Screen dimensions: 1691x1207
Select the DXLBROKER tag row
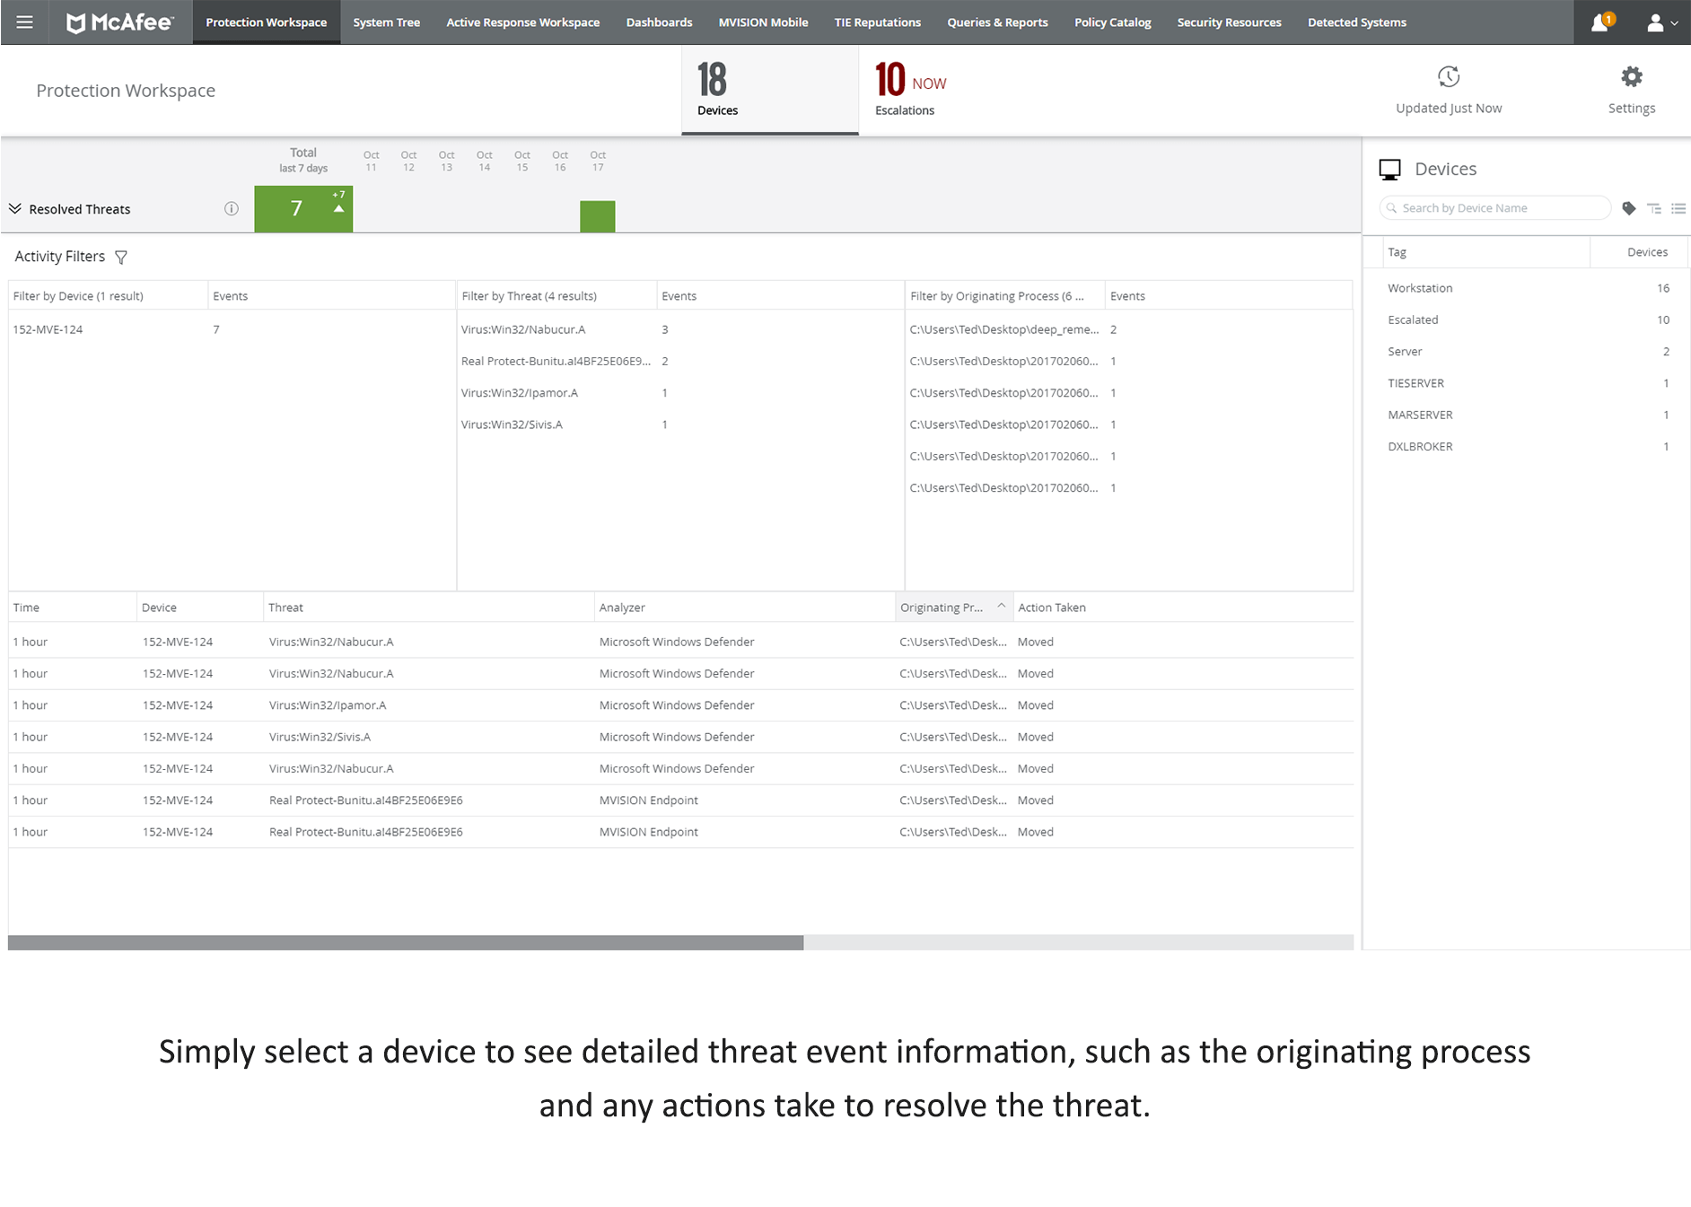tap(1528, 447)
